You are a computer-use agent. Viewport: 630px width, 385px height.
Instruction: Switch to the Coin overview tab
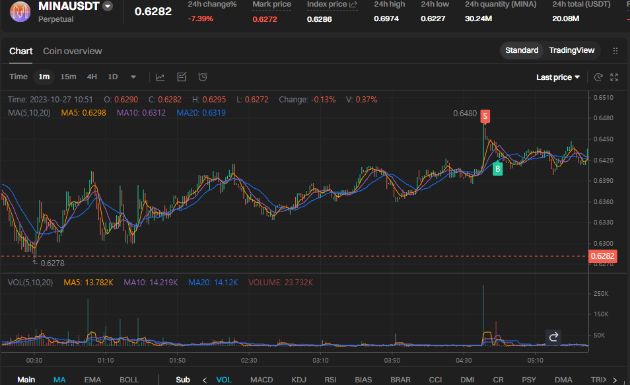pyautogui.click(x=73, y=51)
